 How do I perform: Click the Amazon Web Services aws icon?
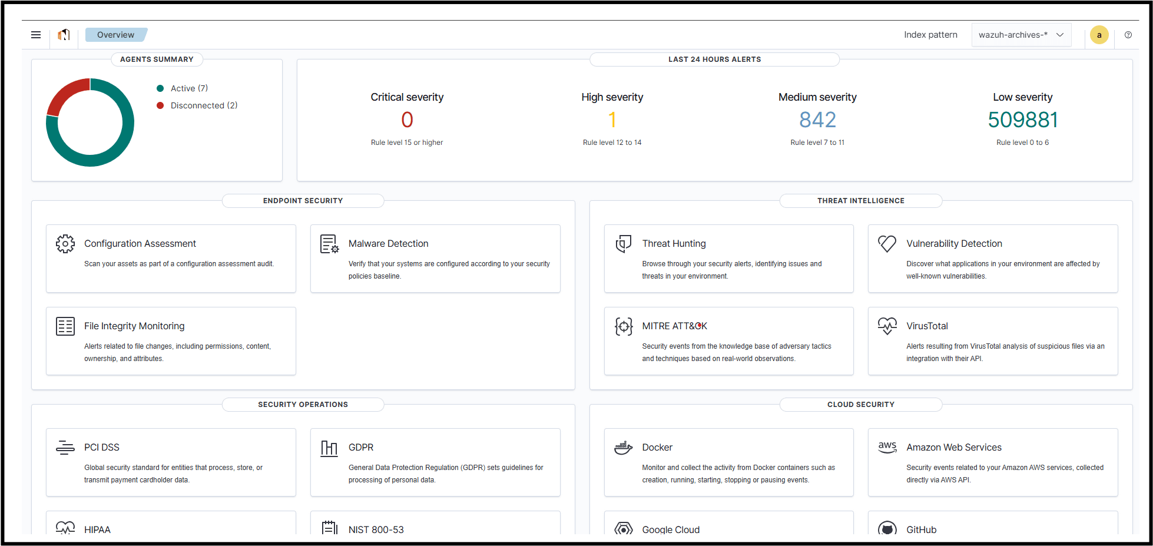pos(887,448)
